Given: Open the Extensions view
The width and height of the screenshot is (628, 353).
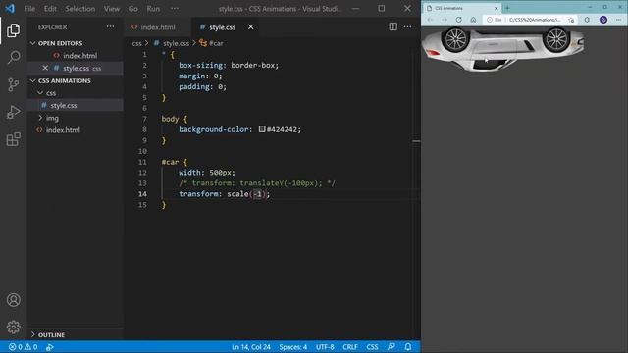Looking at the screenshot, I should click(x=13, y=139).
